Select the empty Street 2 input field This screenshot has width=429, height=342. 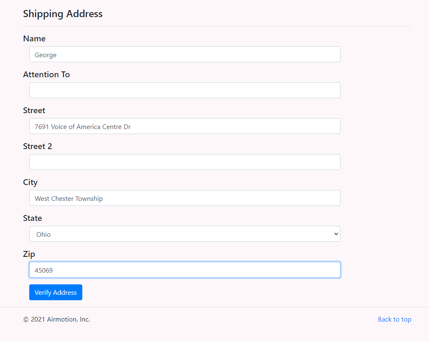[x=185, y=162]
